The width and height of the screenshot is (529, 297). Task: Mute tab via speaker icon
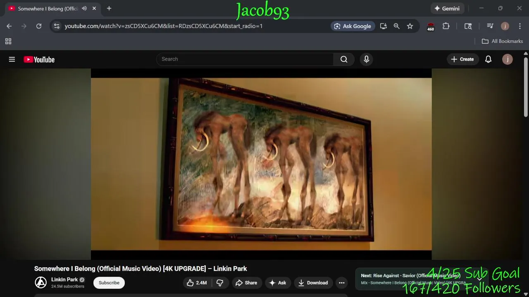pyautogui.click(x=84, y=8)
